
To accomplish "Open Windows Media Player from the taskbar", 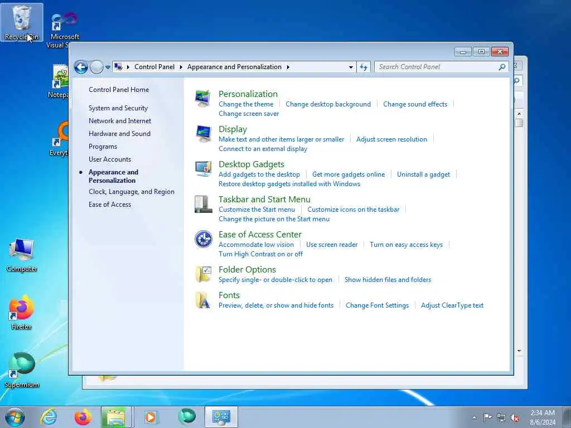I will (151, 417).
